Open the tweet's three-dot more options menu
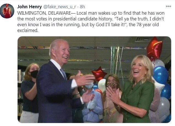The width and height of the screenshot is (175, 126). point(168,6)
